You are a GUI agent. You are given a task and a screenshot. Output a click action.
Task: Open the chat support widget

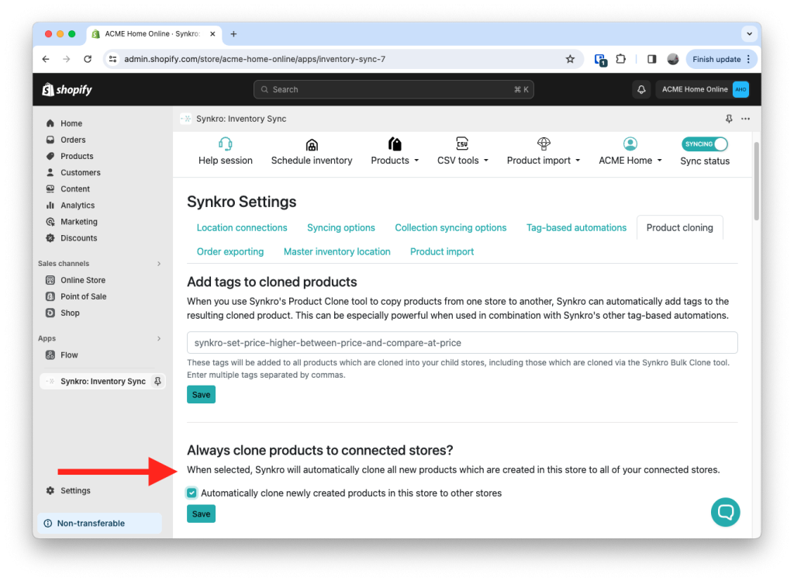(x=725, y=512)
